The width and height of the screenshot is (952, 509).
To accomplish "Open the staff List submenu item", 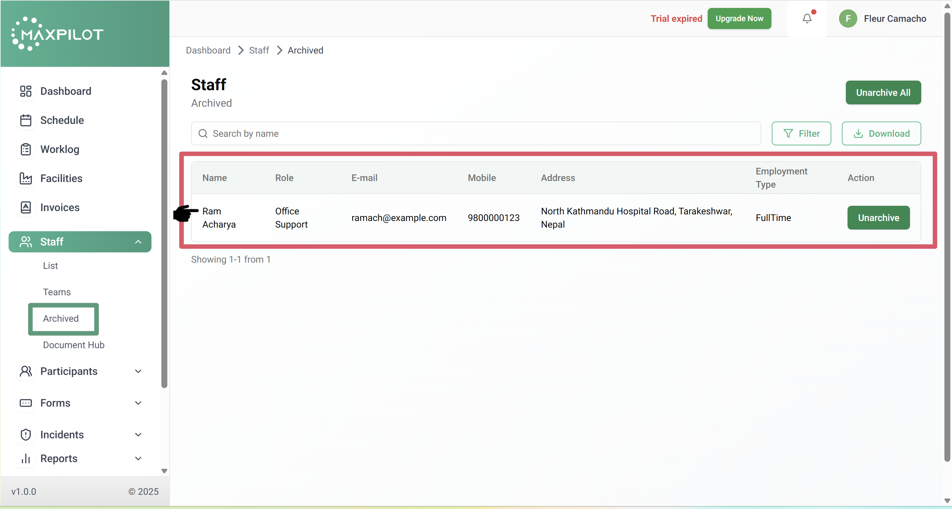I will 50,266.
